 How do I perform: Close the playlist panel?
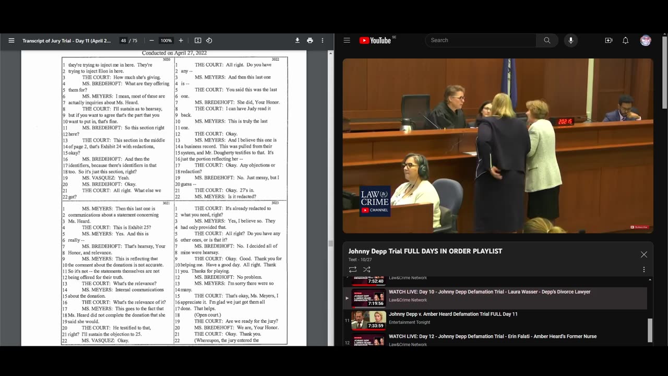pos(643,254)
